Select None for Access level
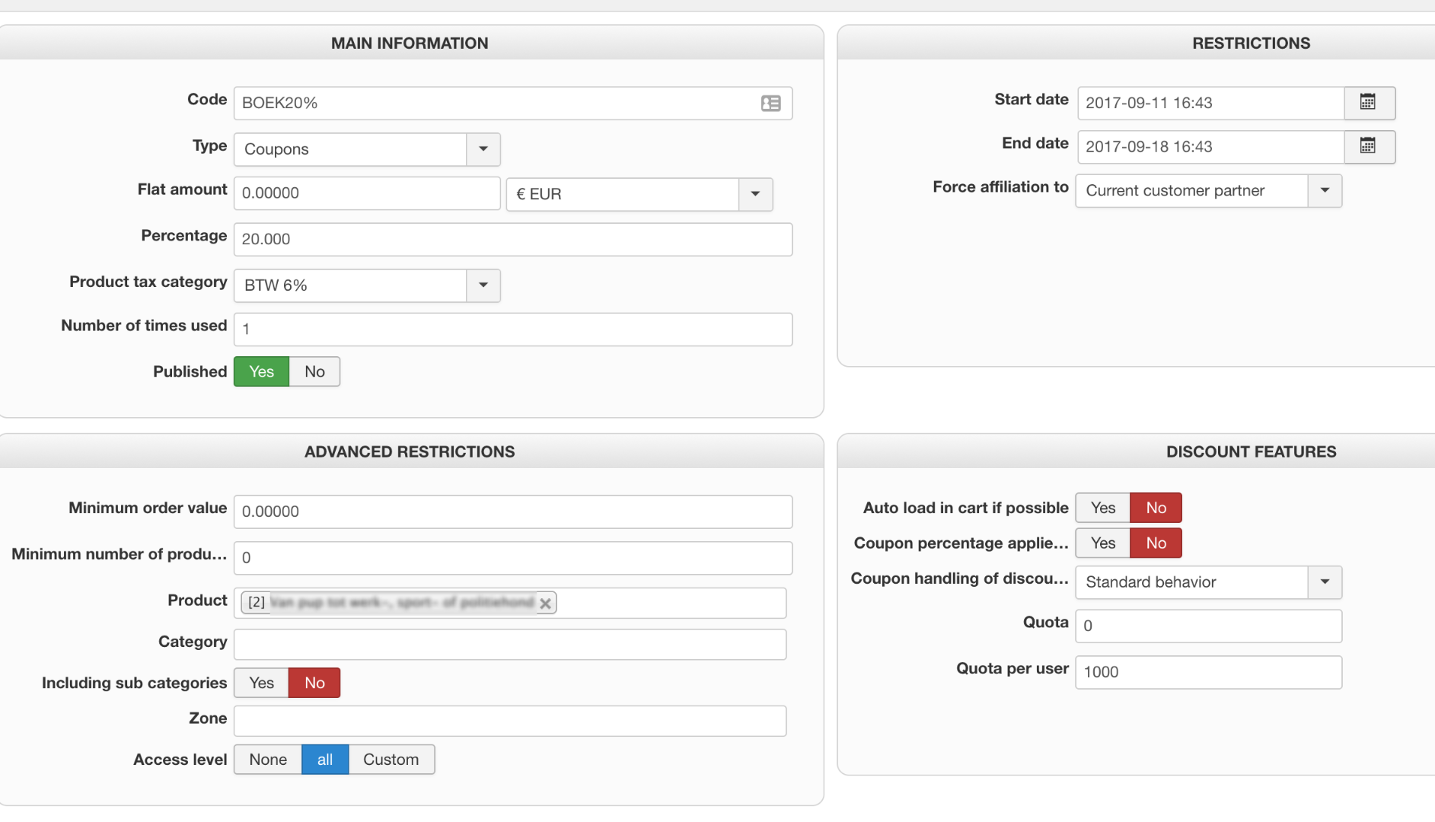The height and width of the screenshot is (822, 1435). point(268,760)
